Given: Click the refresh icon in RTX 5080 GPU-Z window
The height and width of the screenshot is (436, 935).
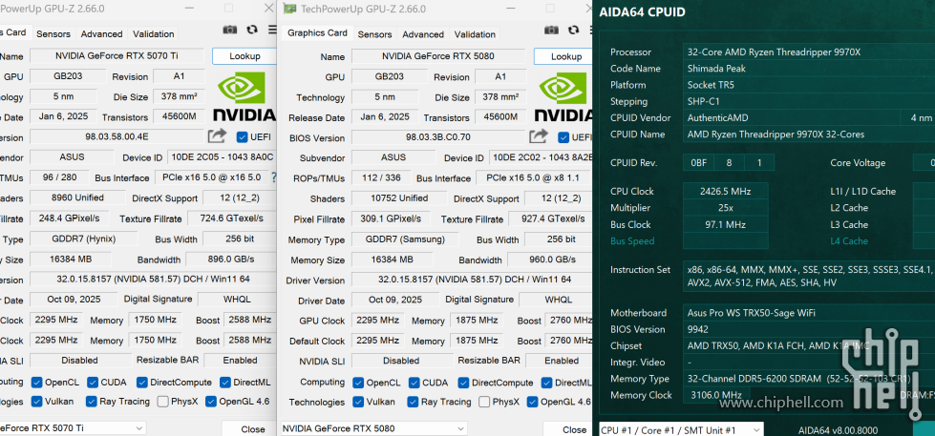Looking at the screenshot, I should (574, 32).
